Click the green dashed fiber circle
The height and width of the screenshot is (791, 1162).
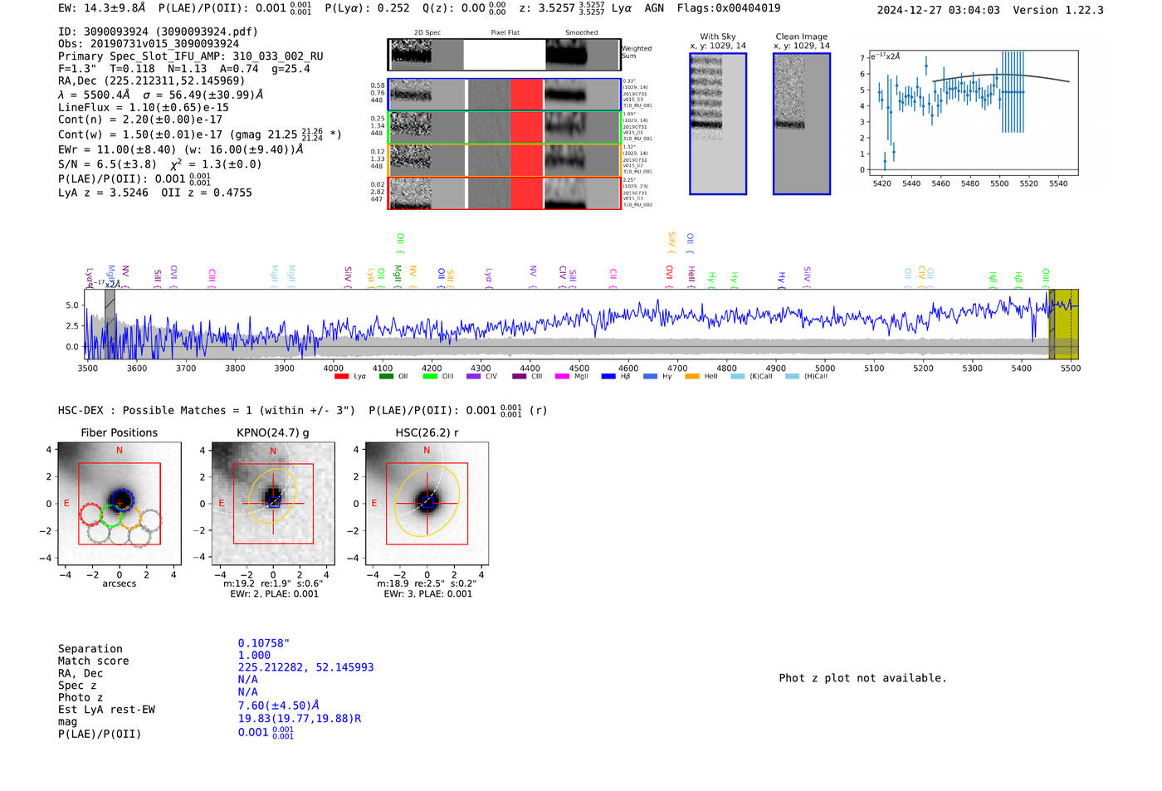pyautogui.click(x=111, y=515)
